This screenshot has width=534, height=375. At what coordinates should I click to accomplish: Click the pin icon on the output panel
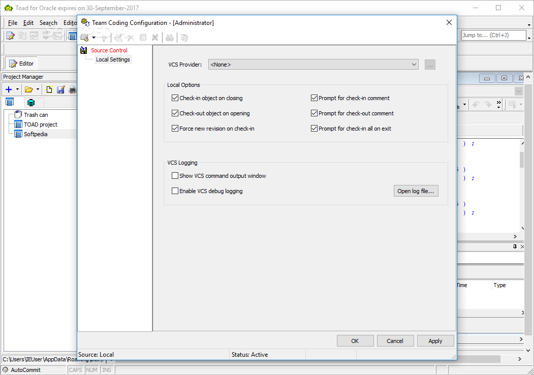pyautogui.click(x=515, y=246)
